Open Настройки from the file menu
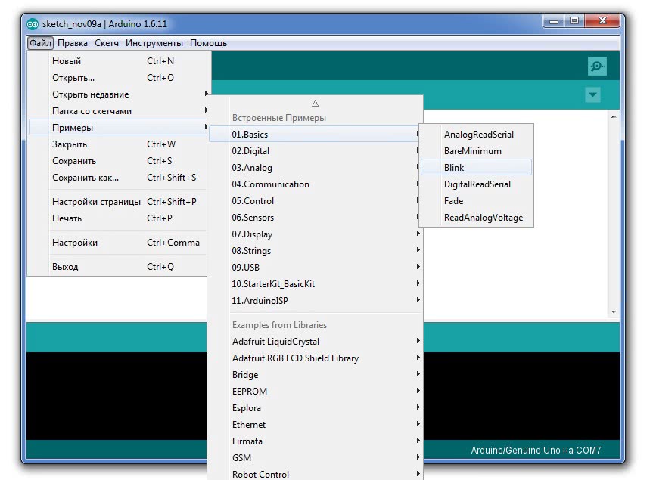 point(74,243)
